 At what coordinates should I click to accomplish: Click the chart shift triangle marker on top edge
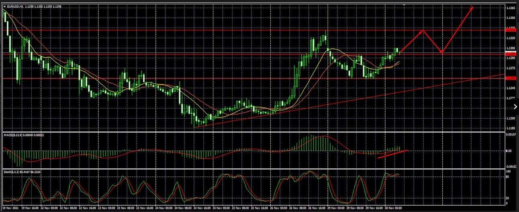(x=403, y=5)
